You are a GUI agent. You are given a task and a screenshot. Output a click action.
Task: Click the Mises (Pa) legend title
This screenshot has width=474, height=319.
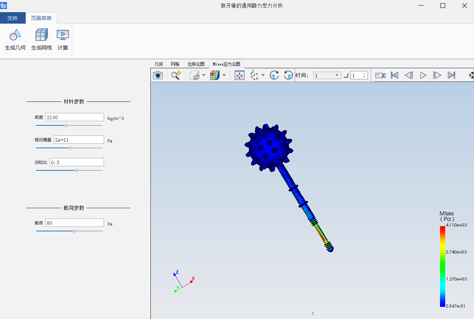[447, 216]
